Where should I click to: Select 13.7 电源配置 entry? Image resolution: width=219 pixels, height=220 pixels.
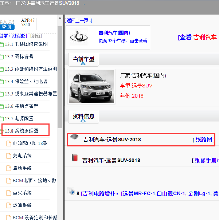tap(19, 118)
